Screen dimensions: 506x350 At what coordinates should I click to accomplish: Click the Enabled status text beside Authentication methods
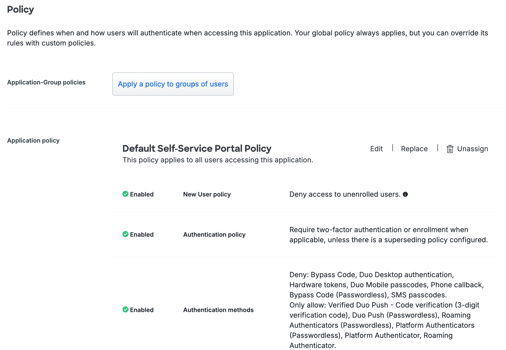click(x=142, y=310)
